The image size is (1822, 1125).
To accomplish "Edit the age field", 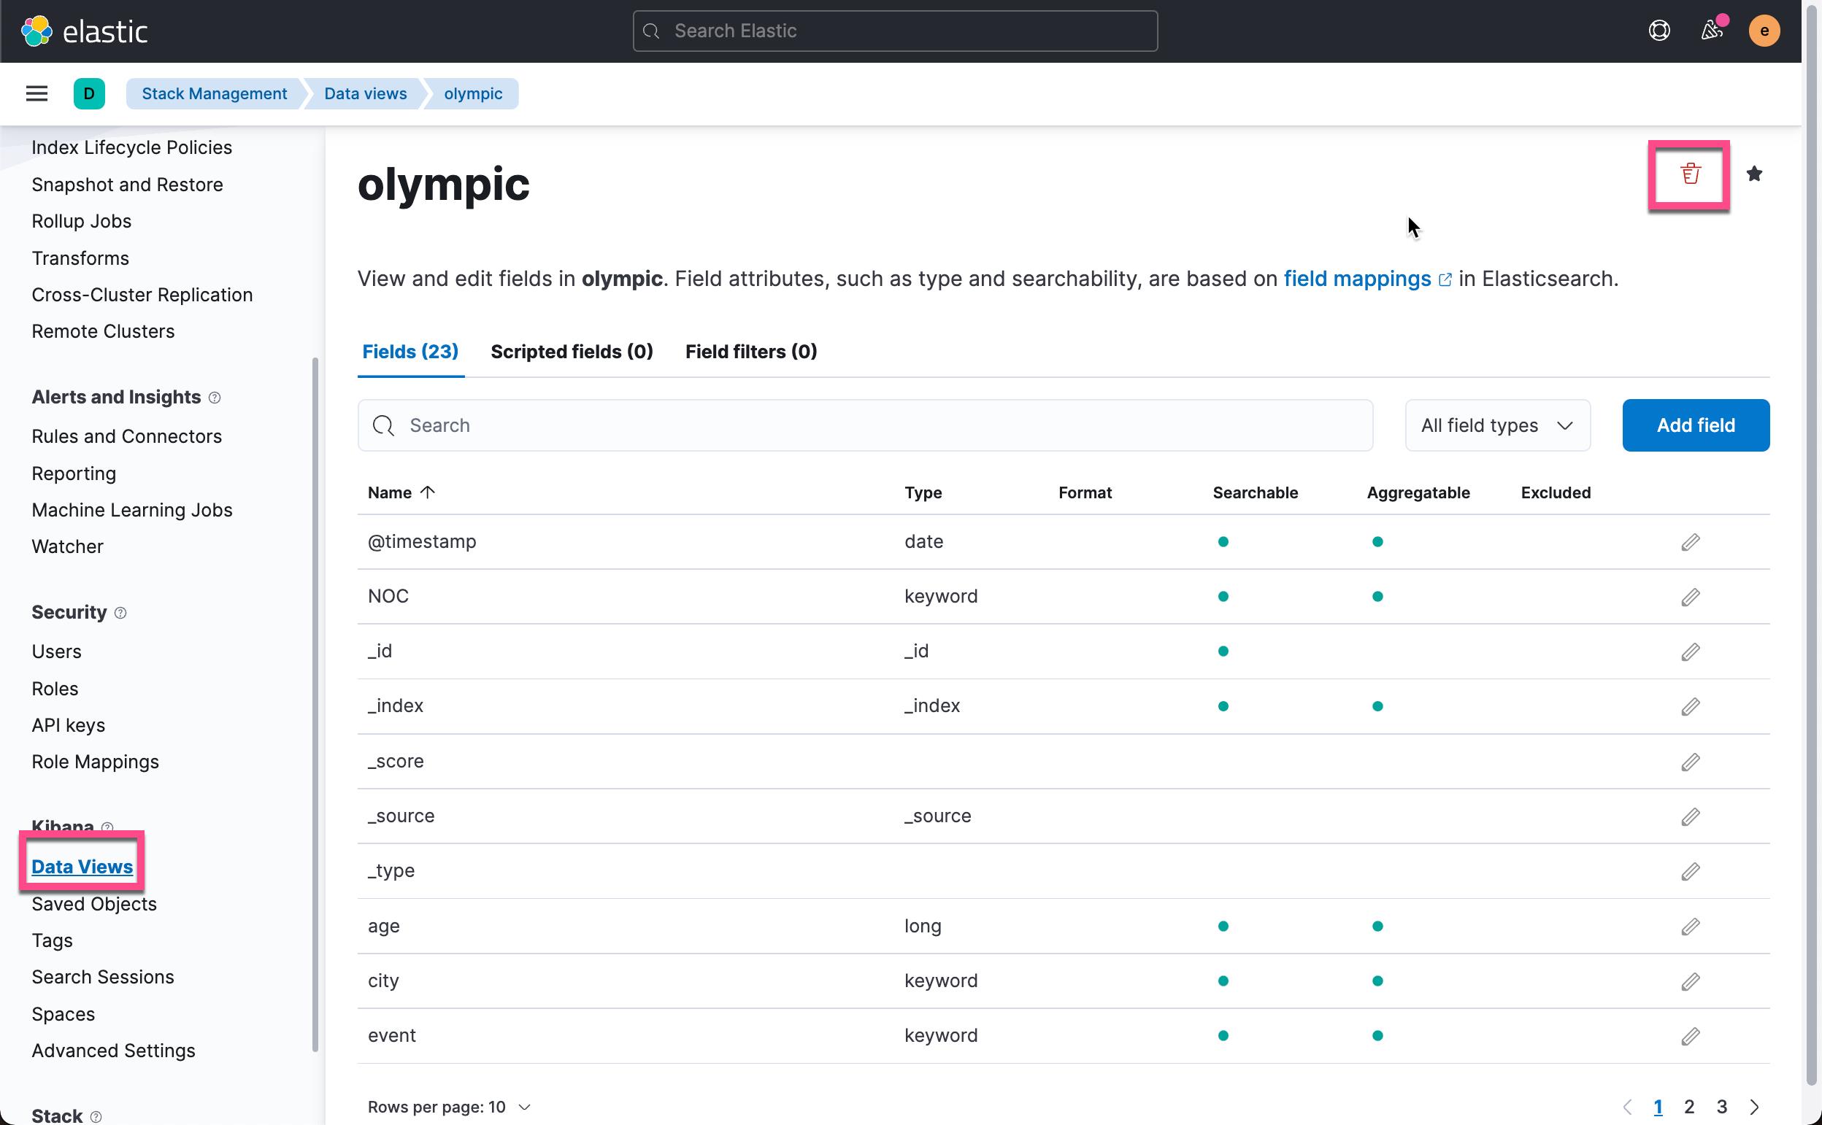I will [1690, 927].
